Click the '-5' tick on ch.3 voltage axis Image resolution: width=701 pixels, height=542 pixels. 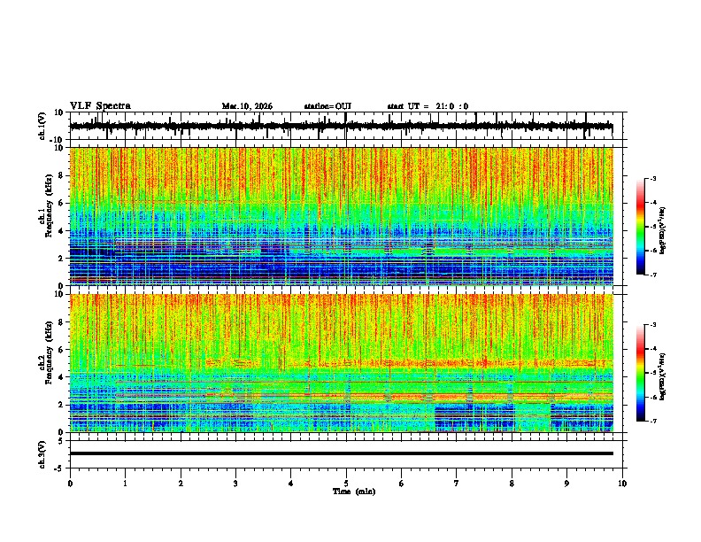click(x=60, y=468)
